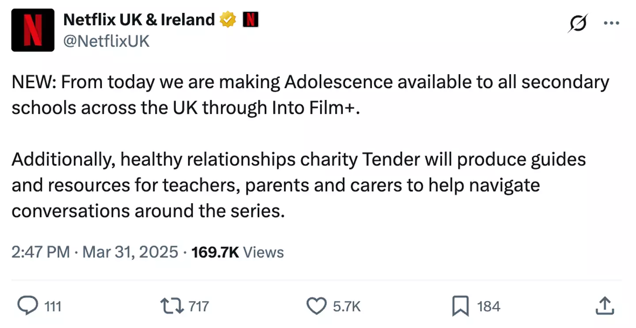Click the 169.7K Views count
The width and height of the screenshot is (636, 328).
[238, 252]
